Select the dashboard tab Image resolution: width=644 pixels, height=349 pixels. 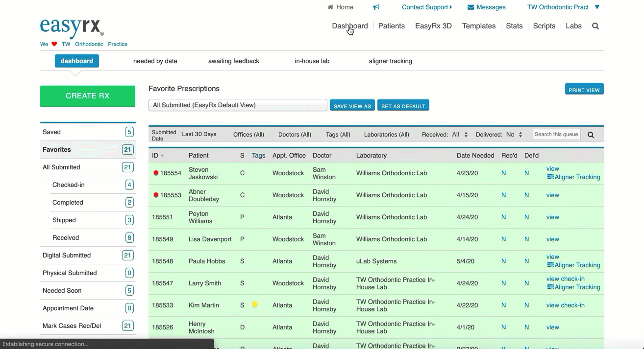[77, 61]
